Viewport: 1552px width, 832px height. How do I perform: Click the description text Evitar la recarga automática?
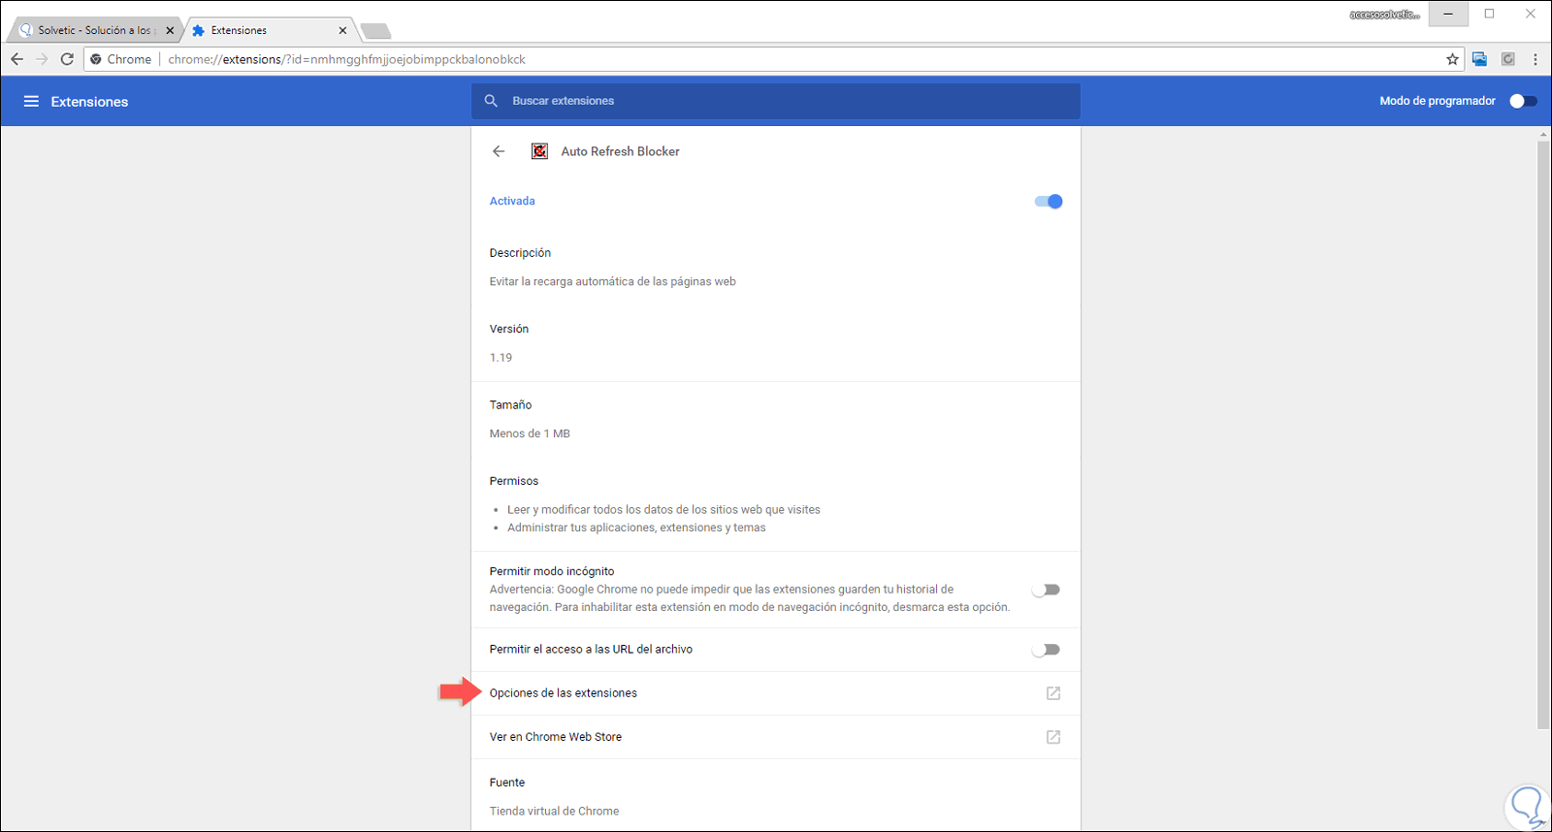click(x=612, y=281)
